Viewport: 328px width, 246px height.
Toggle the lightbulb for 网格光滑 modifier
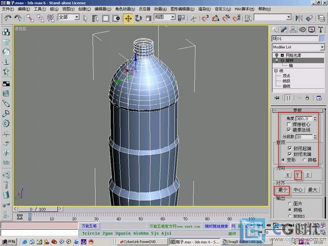click(277, 55)
